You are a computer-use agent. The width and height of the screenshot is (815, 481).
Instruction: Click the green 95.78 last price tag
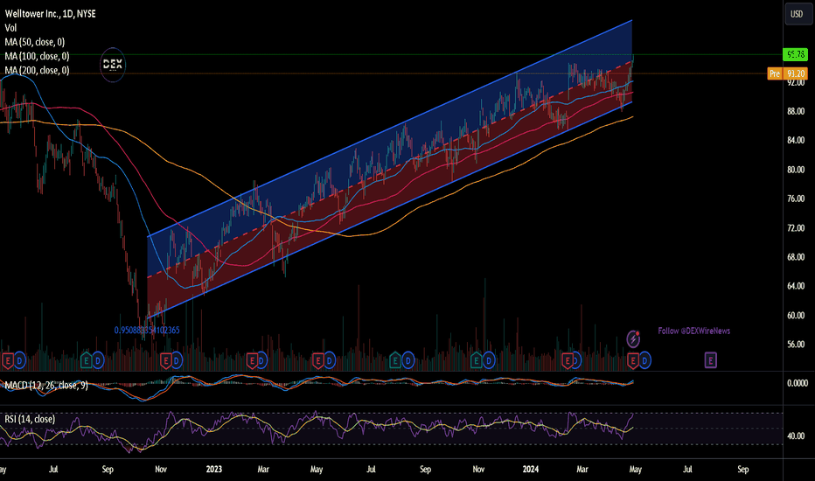pyautogui.click(x=795, y=54)
